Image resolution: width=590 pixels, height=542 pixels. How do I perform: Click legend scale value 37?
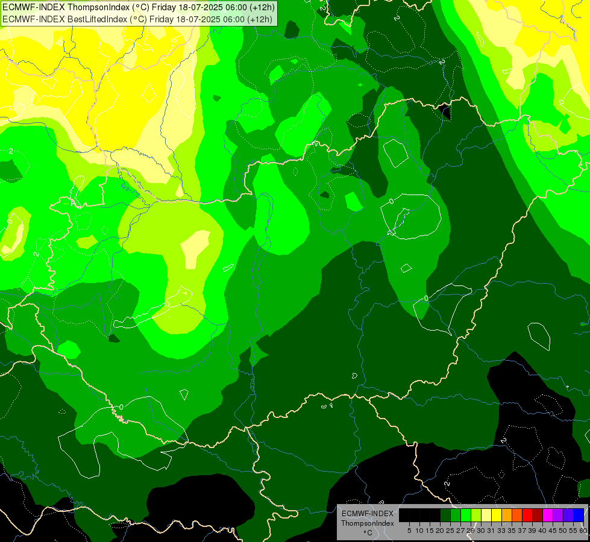click(522, 531)
